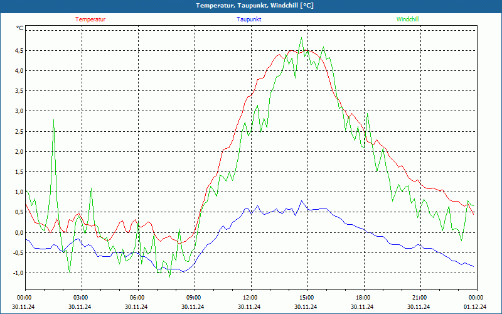Click the green Windchill legend label

pos(408,19)
